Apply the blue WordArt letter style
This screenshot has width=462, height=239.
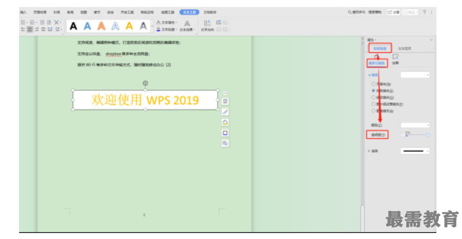click(87, 26)
